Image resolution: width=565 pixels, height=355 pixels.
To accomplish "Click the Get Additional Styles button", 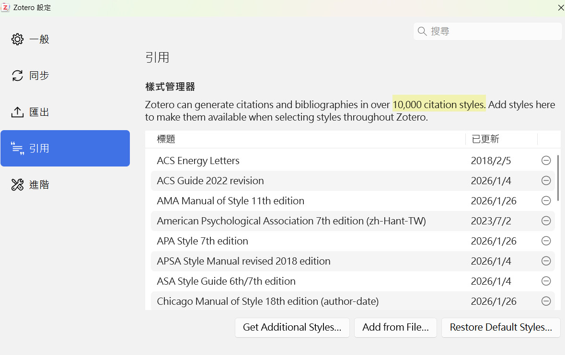I will pyautogui.click(x=292, y=328).
